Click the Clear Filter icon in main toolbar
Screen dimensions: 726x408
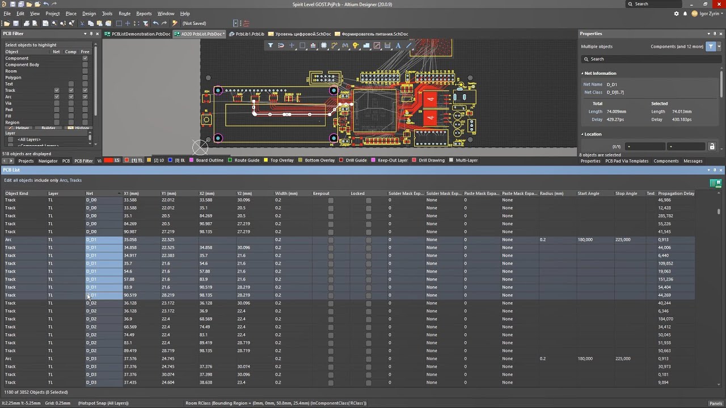[x=146, y=23]
